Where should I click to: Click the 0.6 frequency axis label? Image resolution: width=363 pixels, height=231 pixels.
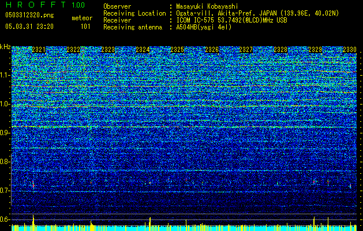(x=5, y=219)
